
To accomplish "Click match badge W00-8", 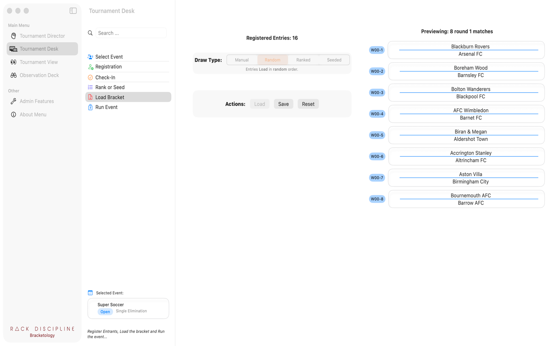I will [x=377, y=199].
